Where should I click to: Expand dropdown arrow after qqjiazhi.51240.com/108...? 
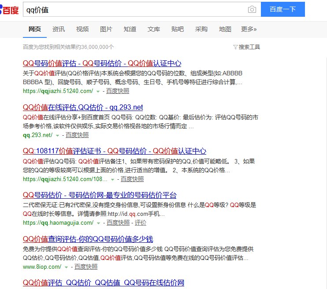point(113,179)
